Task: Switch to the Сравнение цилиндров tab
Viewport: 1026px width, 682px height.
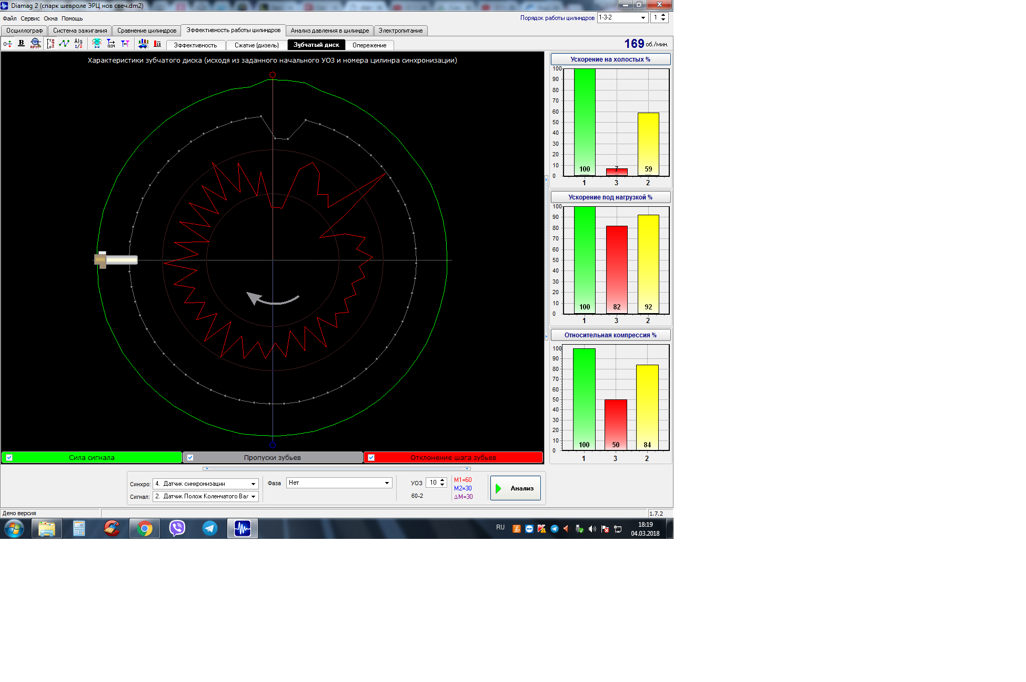Action: click(147, 31)
